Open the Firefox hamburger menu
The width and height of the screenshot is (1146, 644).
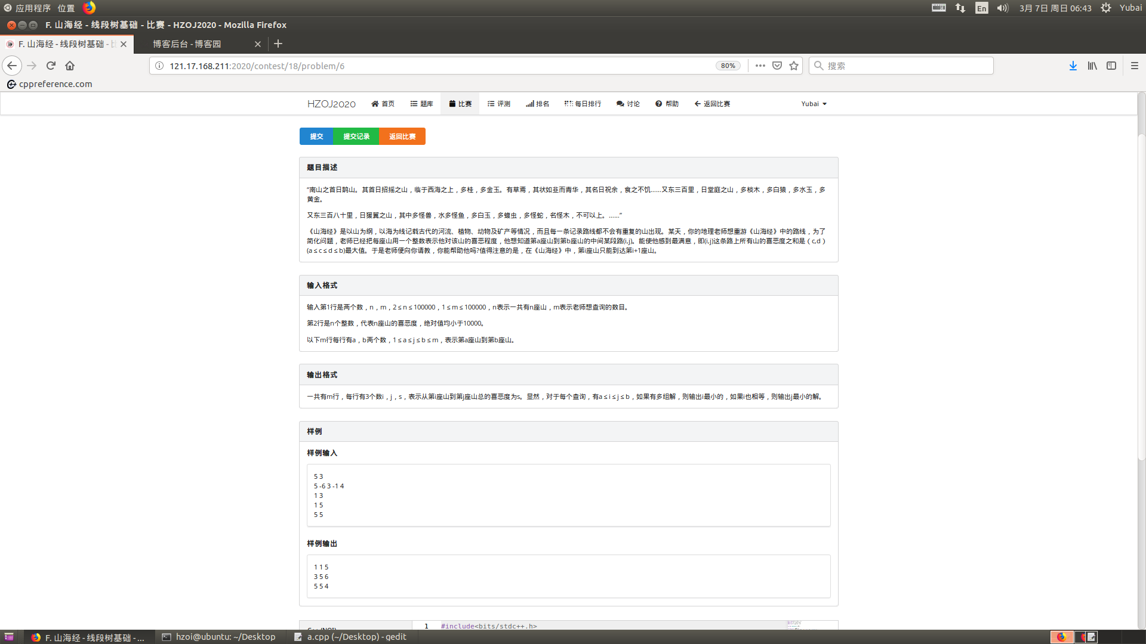pyautogui.click(x=1134, y=66)
